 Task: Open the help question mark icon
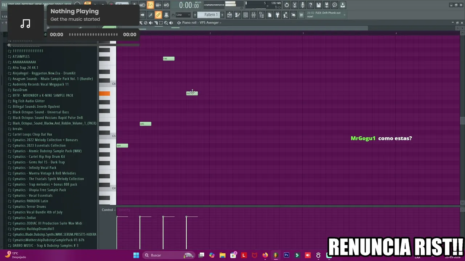click(x=310, y=5)
